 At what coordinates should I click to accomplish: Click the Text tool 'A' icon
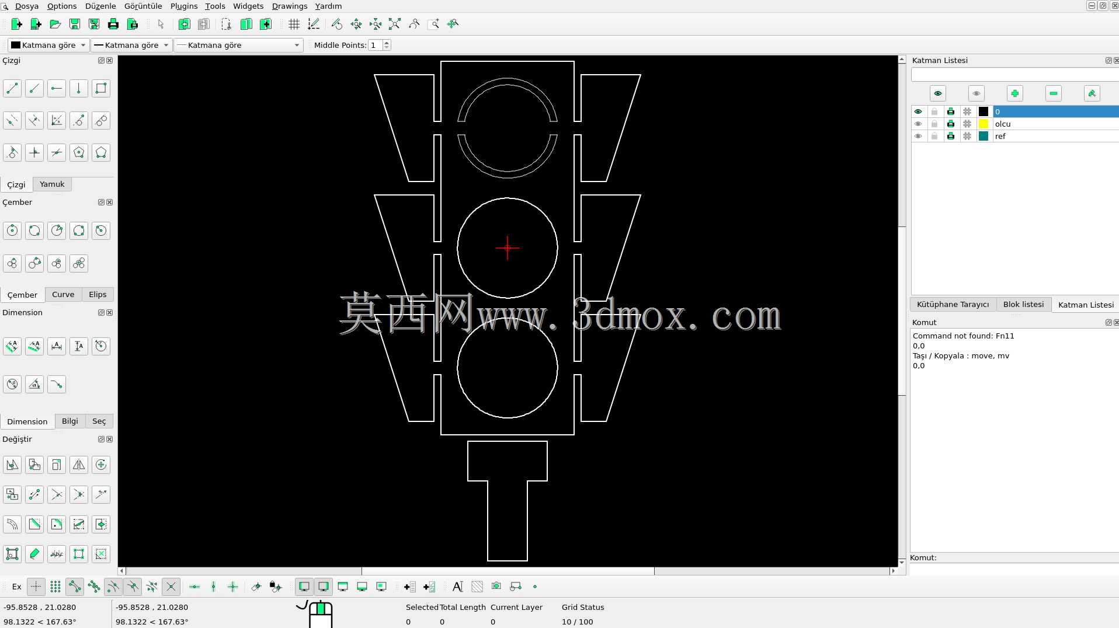tap(458, 587)
